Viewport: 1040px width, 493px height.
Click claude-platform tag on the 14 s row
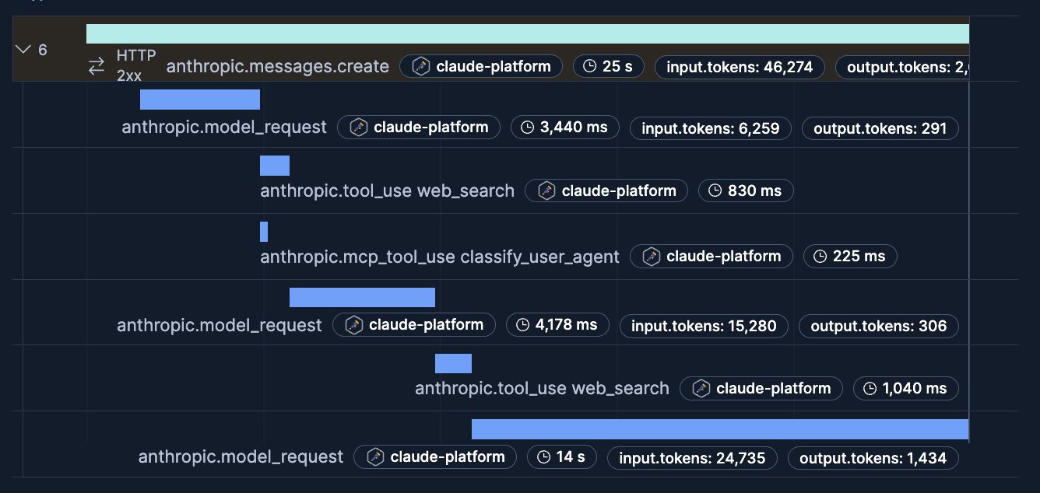pos(435,456)
